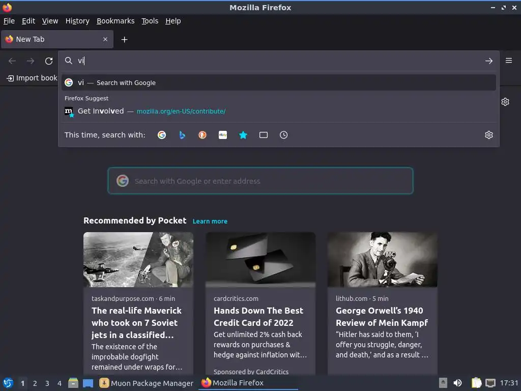Open a new tab with plus button

point(124,40)
